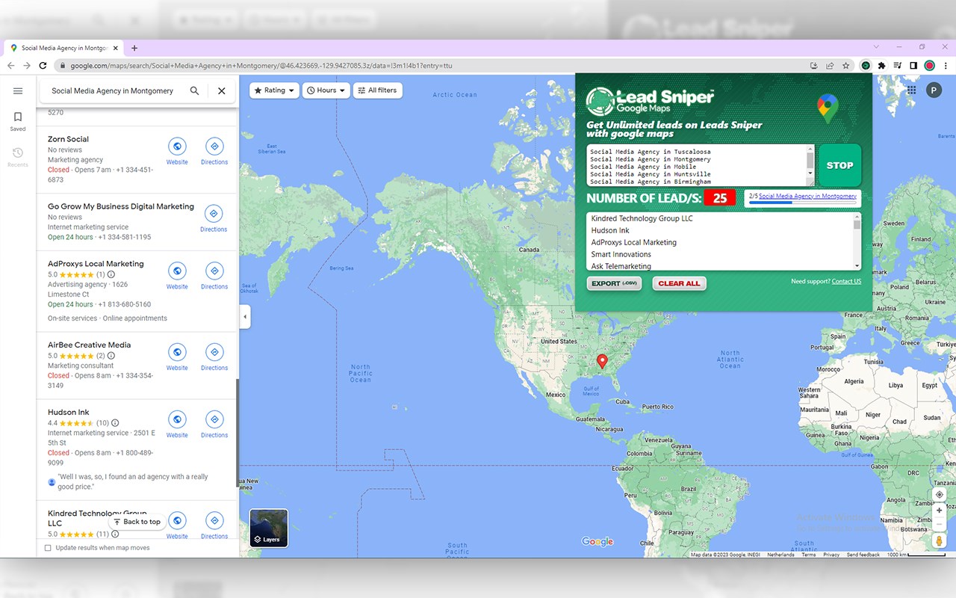Select Hudson Ink lead in list

click(610, 230)
